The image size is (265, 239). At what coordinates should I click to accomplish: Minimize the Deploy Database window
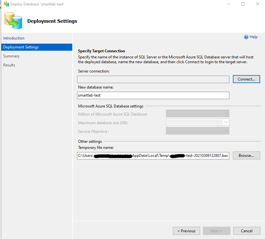pos(228,4)
